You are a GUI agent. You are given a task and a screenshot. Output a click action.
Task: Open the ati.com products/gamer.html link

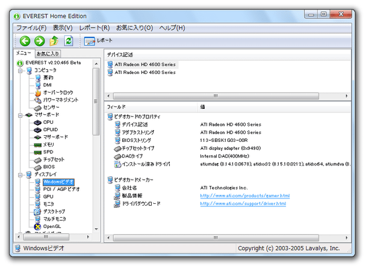pyautogui.click(x=245, y=195)
